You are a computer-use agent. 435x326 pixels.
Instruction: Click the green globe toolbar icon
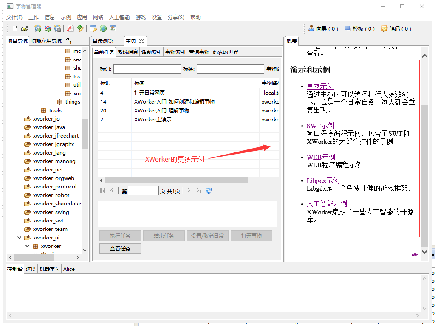pyautogui.click(x=103, y=28)
